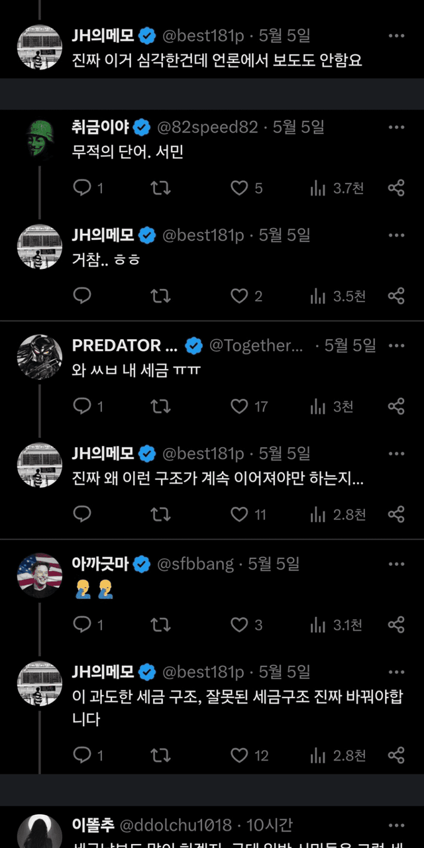
Task: Like JH의메모's 거참.. ㅎㅎ reply
Action: pyautogui.click(x=239, y=296)
